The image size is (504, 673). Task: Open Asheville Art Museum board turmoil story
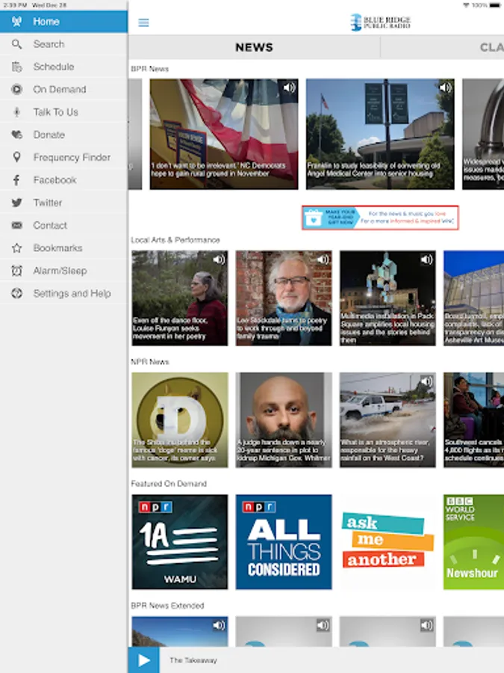pos(473,298)
